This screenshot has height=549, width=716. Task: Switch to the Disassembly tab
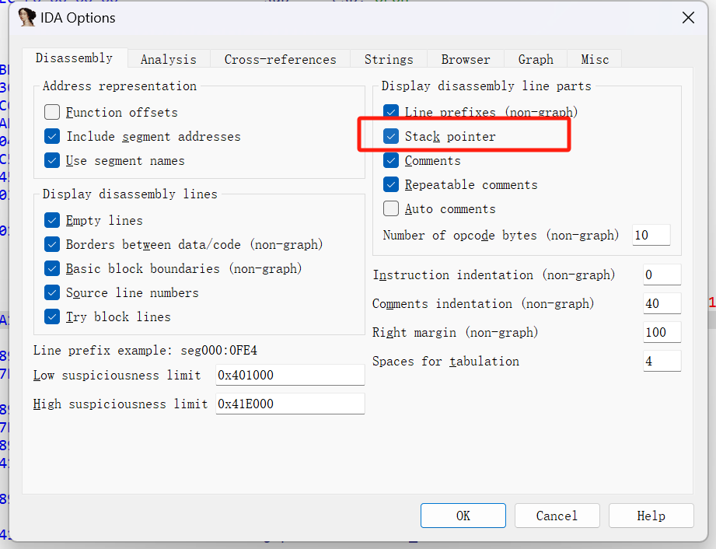pyautogui.click(x=75, y=58)
